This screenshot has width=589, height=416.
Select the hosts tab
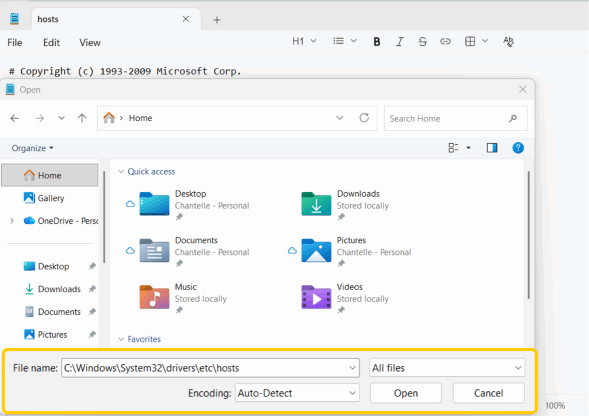point(116,19)
